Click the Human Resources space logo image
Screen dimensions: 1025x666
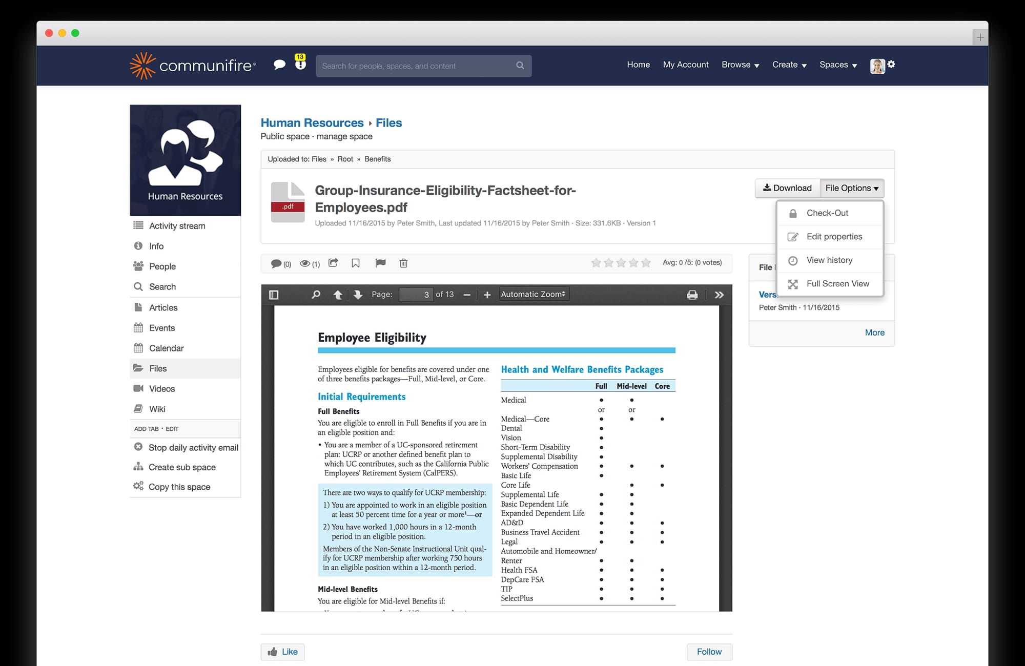coord(185,160)
